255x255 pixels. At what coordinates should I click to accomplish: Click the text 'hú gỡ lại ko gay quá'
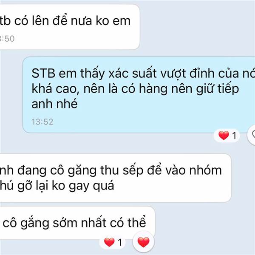coord(57,186)
